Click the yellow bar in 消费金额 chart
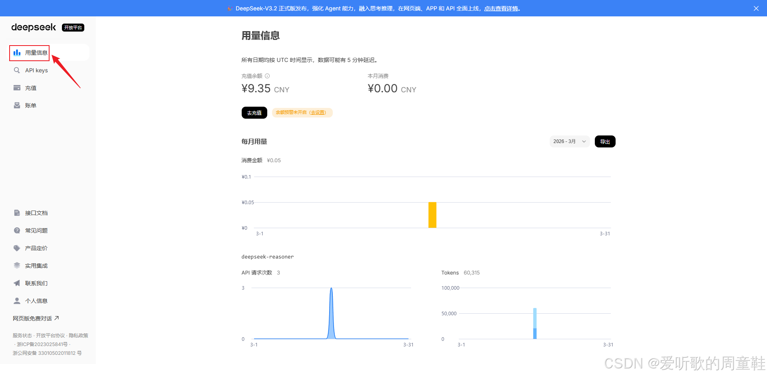This screenshot has width=767, height=376. [432, 215]
